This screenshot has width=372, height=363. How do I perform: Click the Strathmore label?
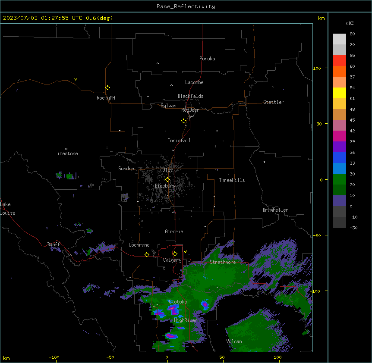(223, 262)
